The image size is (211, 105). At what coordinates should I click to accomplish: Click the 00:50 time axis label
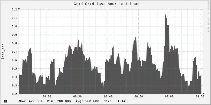coord(139,97)
